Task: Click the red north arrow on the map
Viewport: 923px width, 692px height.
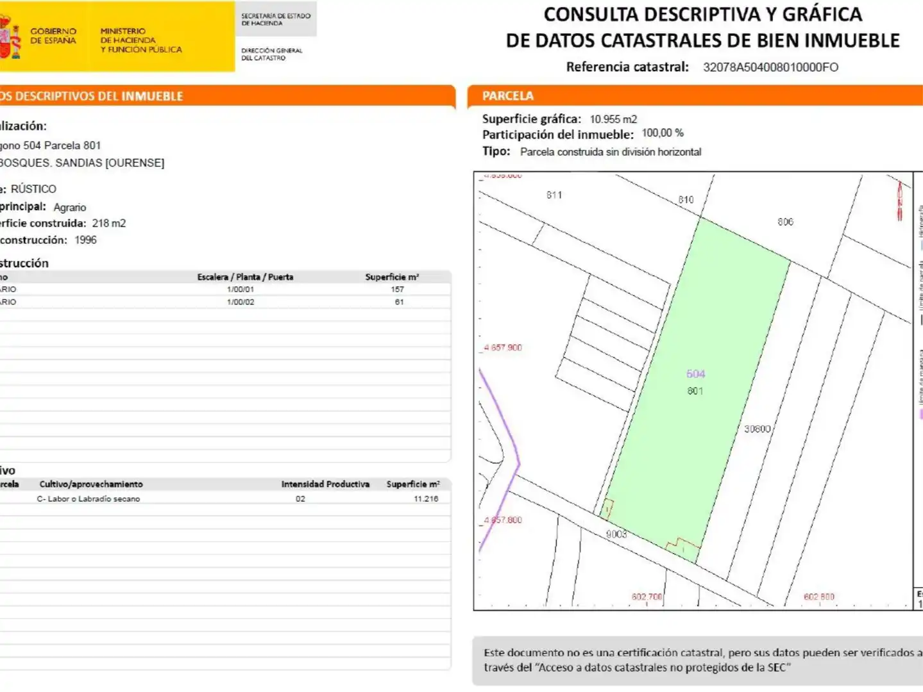Action: click(899, 201)
